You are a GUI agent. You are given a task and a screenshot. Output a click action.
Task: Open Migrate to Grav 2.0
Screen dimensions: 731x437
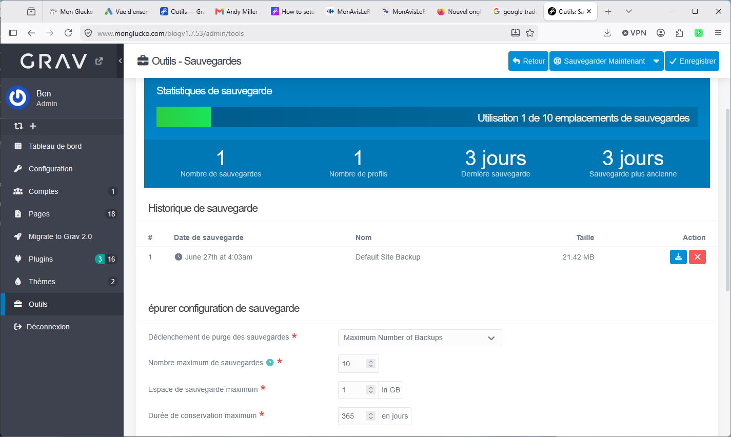62,236
